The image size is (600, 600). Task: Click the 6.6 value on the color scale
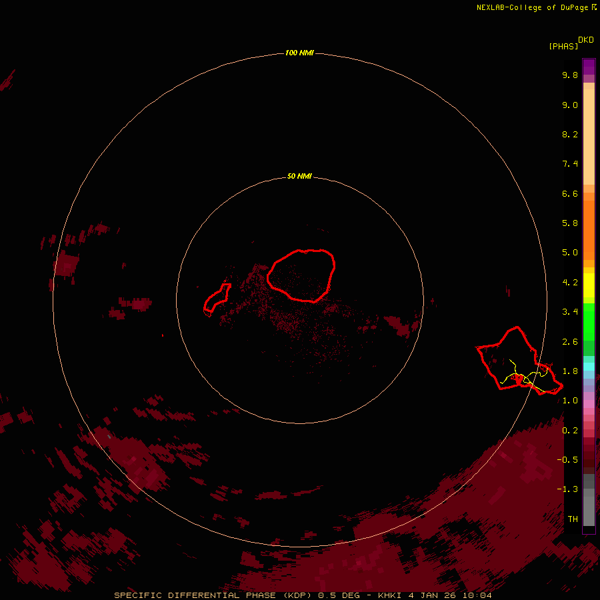[x=570, y=193]
